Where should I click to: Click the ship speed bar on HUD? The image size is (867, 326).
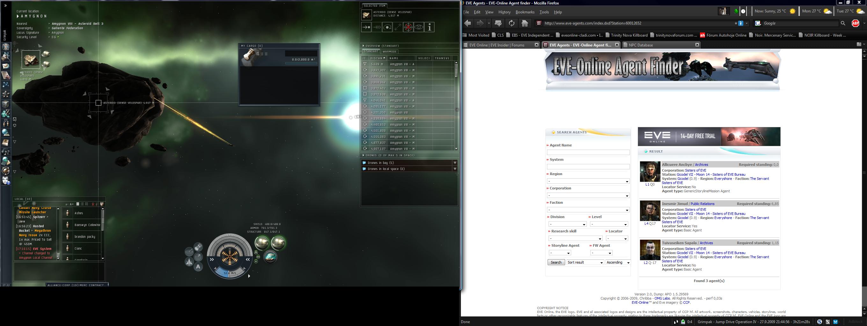[230, 273]
